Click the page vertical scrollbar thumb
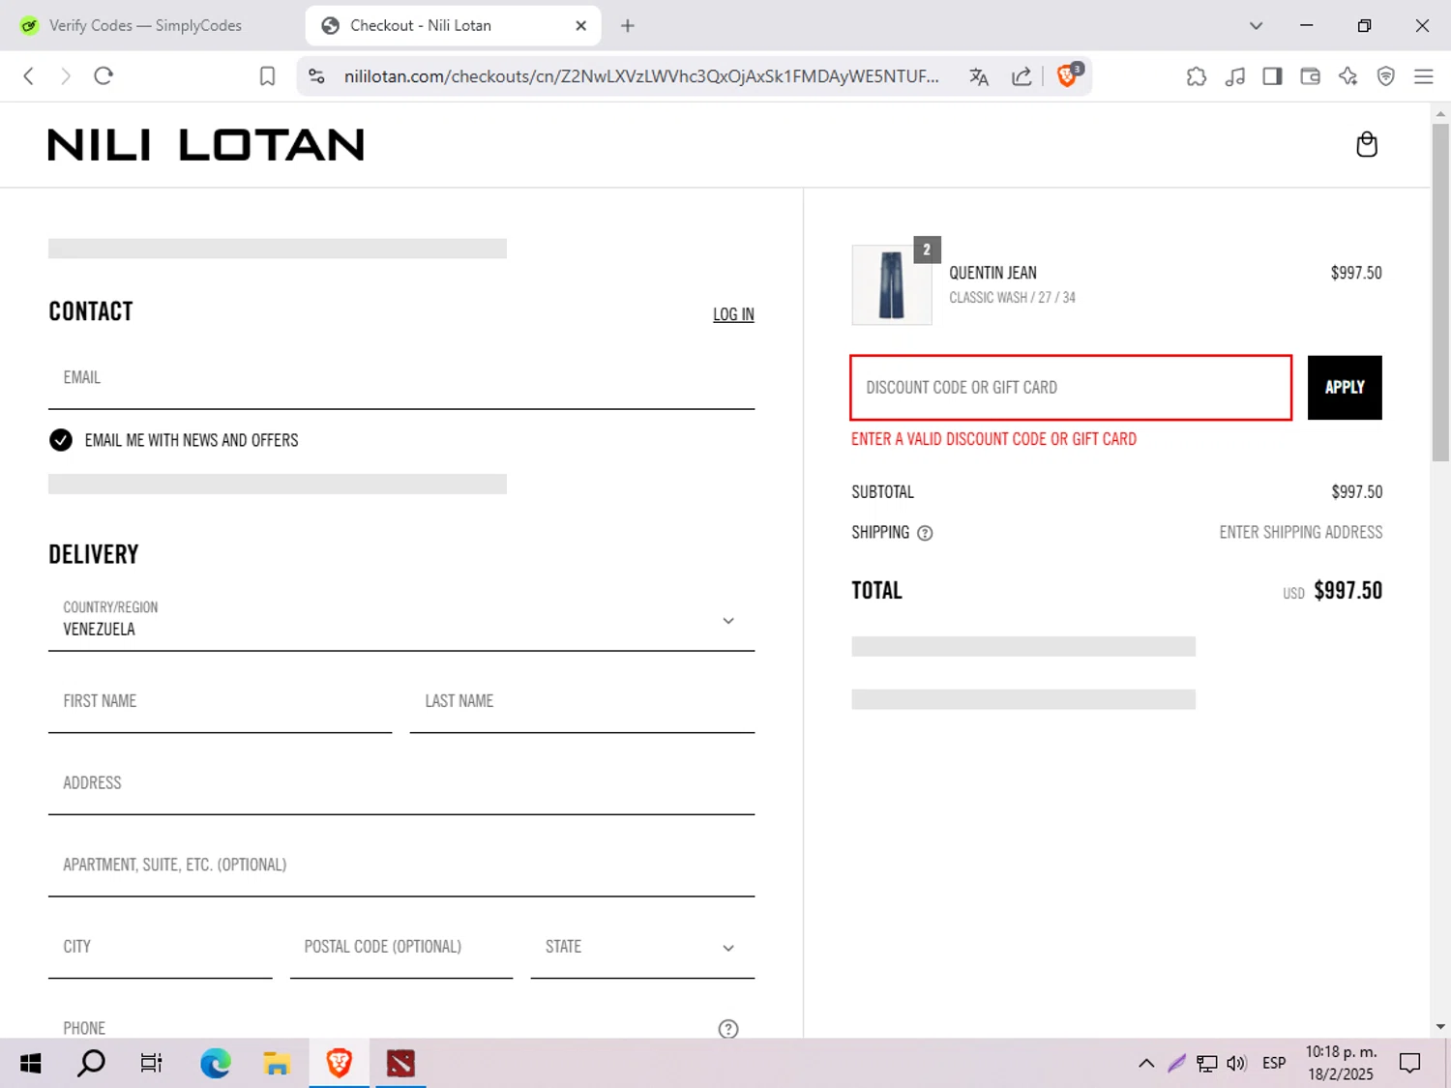Image resolution: width=1451 pixels, height=1088 pixels. [1440, 292]
